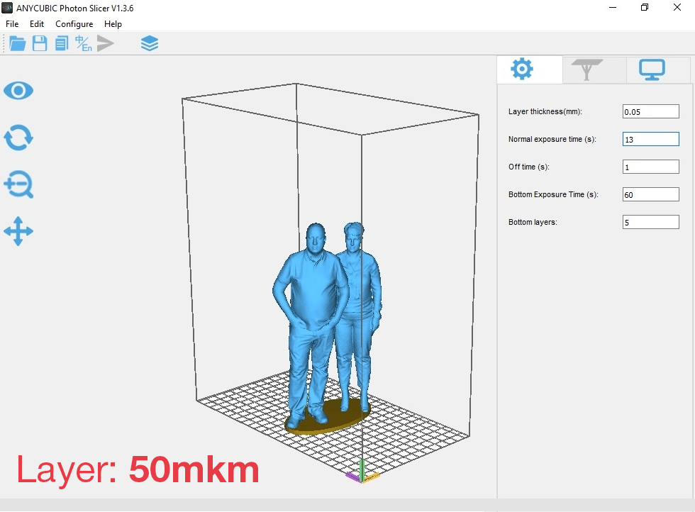This screenshot has width=695, height=512.
Task: Minimize the Photon Slicer window
Action: coord(613,8)
